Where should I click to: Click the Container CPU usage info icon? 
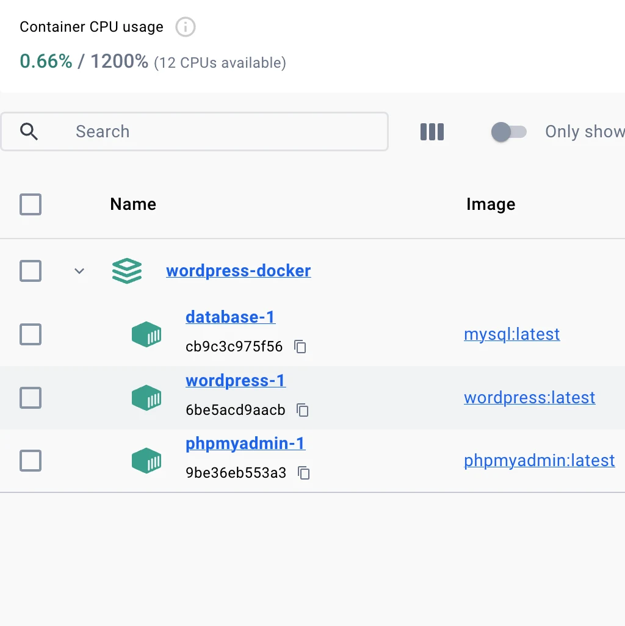186,27
